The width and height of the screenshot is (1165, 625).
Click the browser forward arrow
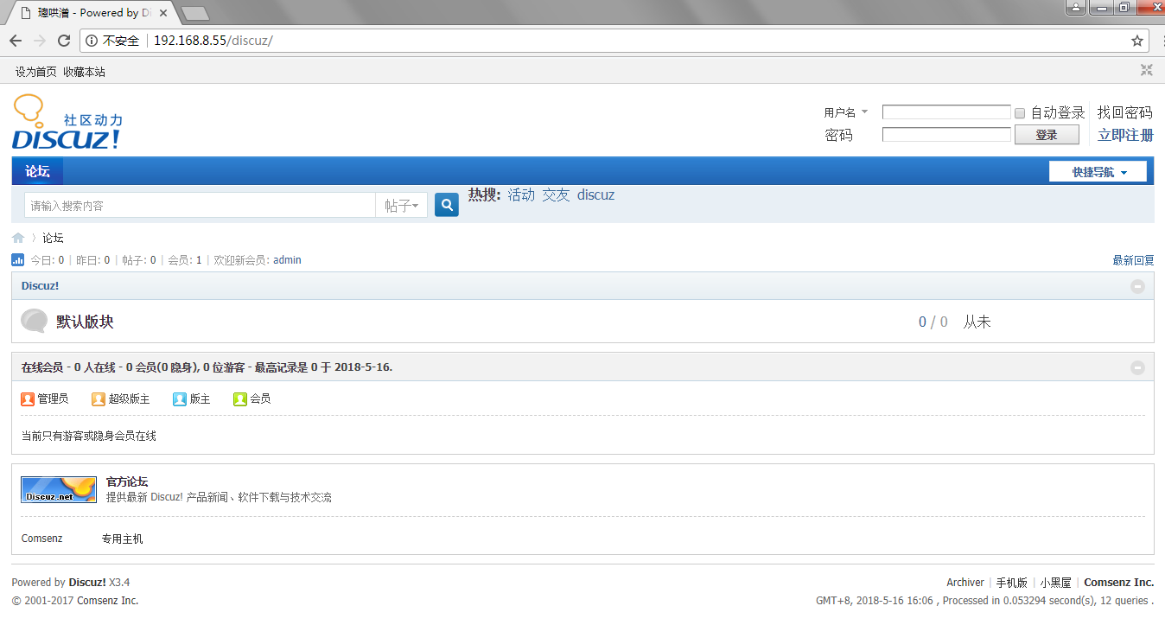coord(40,41)
